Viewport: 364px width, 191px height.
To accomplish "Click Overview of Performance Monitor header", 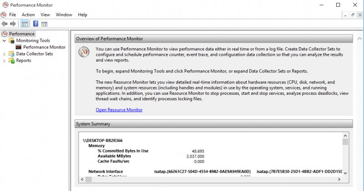I will point(214,39).
